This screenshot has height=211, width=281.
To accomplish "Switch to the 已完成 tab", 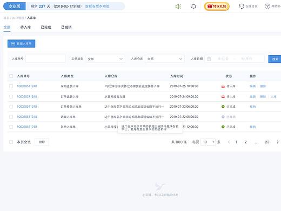I will pos(46,27).
